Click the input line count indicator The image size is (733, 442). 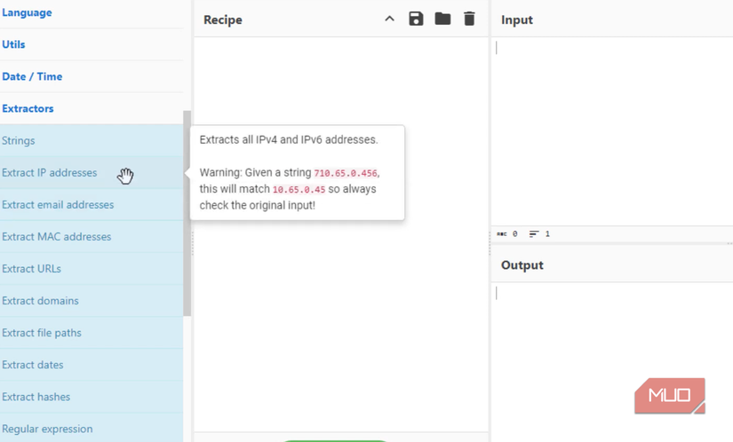539,233
